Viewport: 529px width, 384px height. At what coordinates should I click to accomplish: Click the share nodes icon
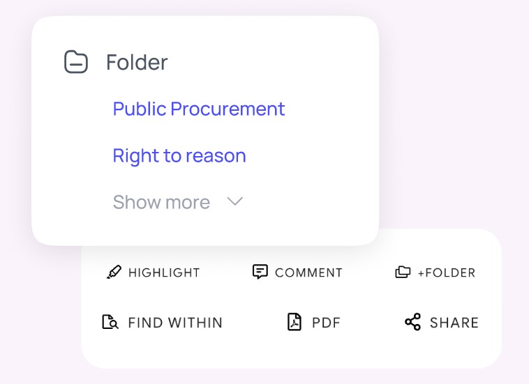tap(413, 322)
